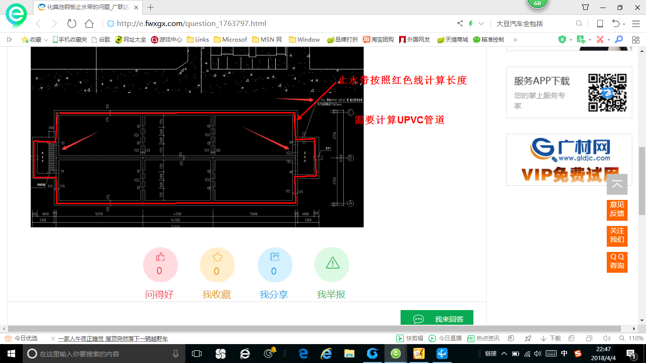
Task: Click the translate extension icon
Action: coord(581,40)
